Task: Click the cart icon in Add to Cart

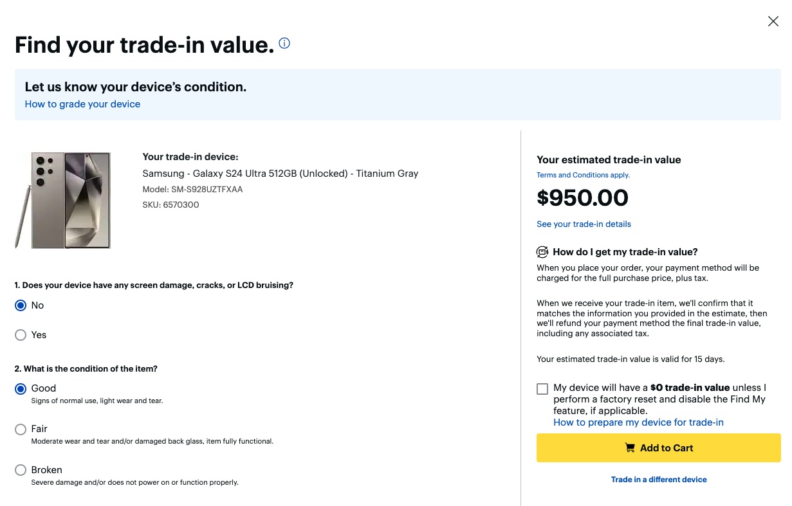Action: coord(630,448)
